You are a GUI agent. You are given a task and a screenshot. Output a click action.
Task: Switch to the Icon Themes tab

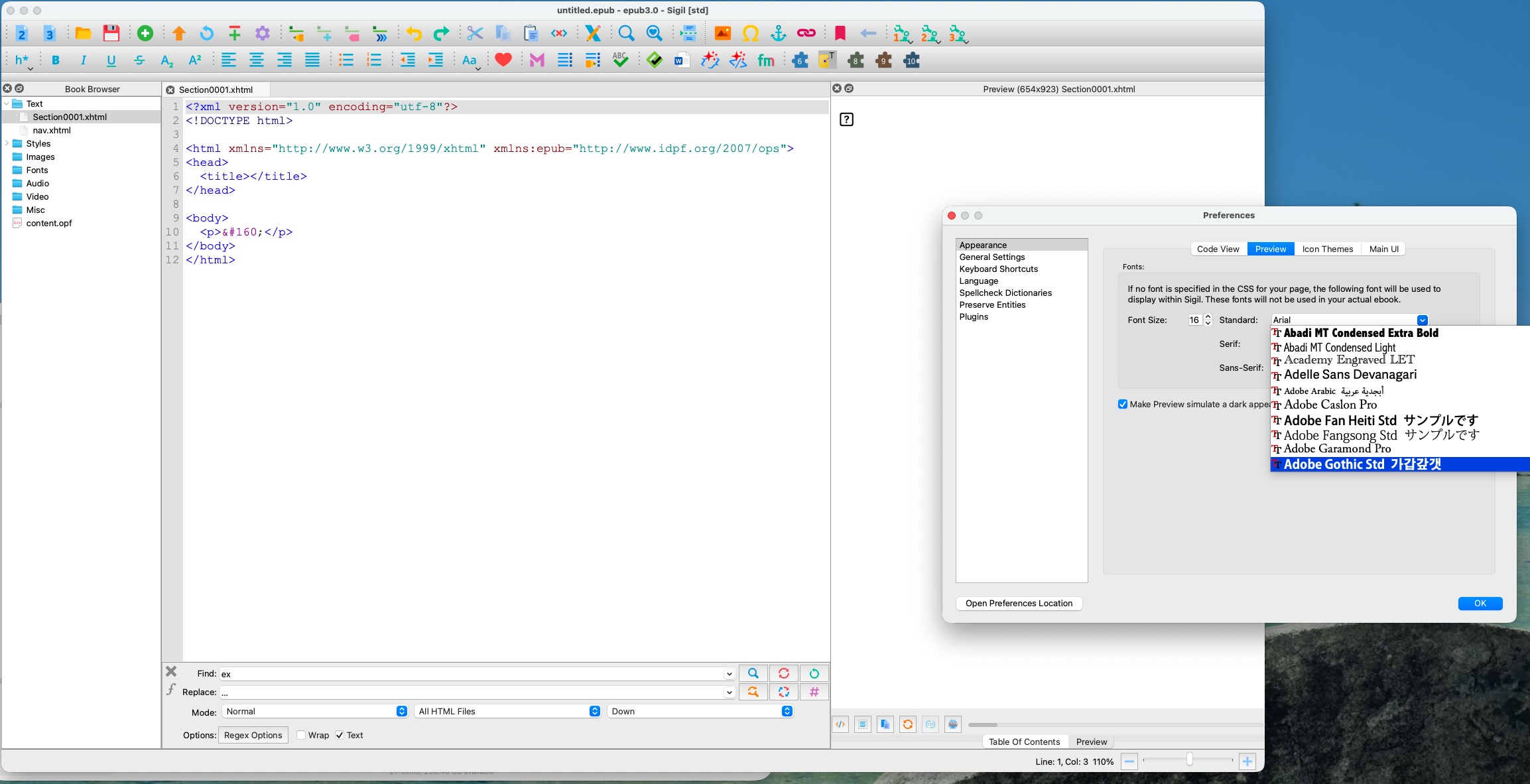click(1327, 249)
